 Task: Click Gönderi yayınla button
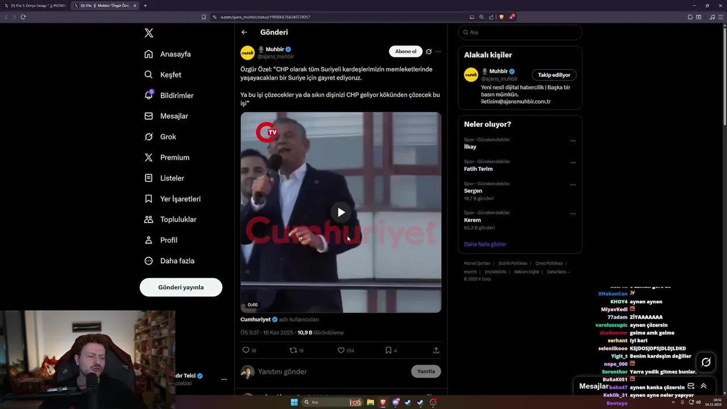click(181, 287)
